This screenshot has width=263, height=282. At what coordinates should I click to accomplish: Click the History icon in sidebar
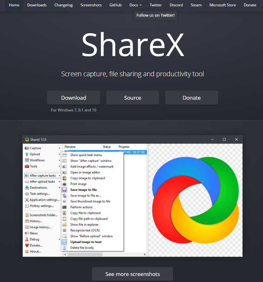point(27,221)
